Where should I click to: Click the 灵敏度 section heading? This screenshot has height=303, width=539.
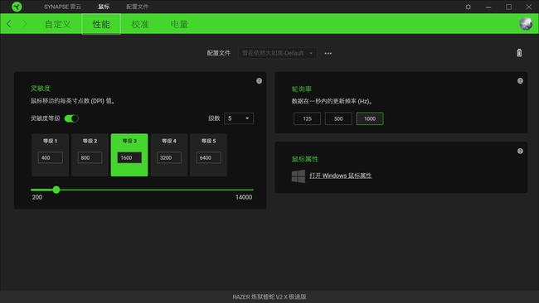click(41, 89)
